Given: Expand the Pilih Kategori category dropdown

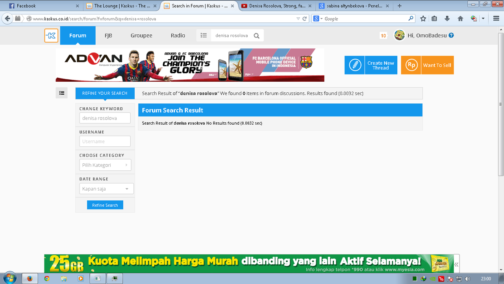Looking at the screenshot, I should pos(105,165).
